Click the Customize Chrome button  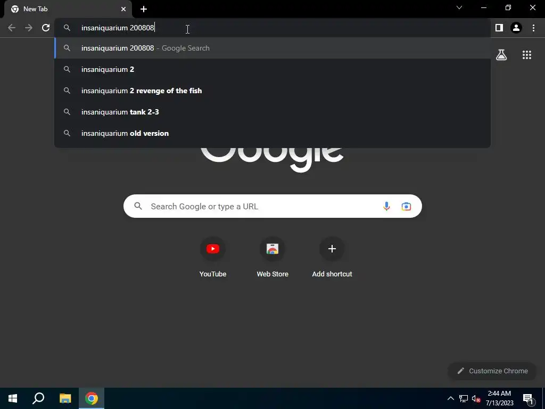click(x=492, y=371)
